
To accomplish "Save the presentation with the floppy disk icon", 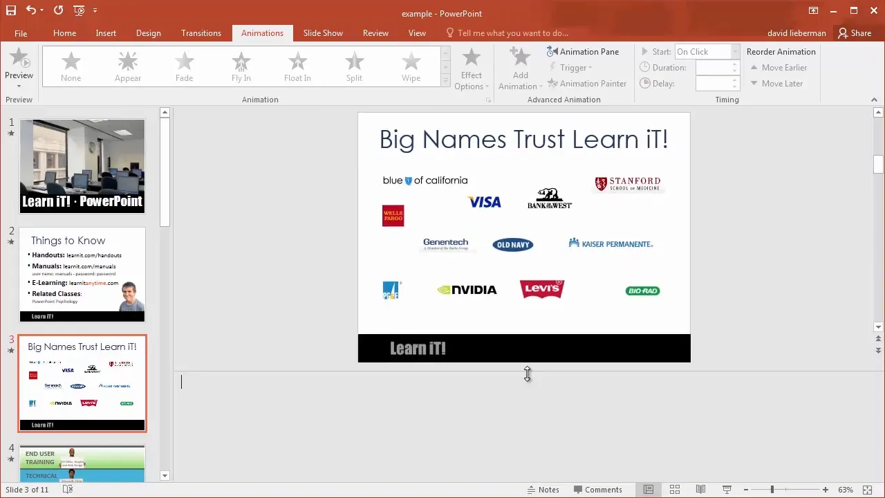I will [x=10, y=10].
